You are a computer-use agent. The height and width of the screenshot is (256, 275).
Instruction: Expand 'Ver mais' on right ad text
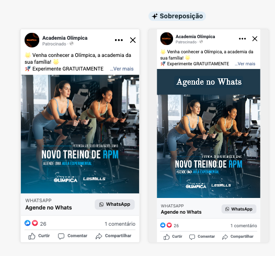[245, 64]
